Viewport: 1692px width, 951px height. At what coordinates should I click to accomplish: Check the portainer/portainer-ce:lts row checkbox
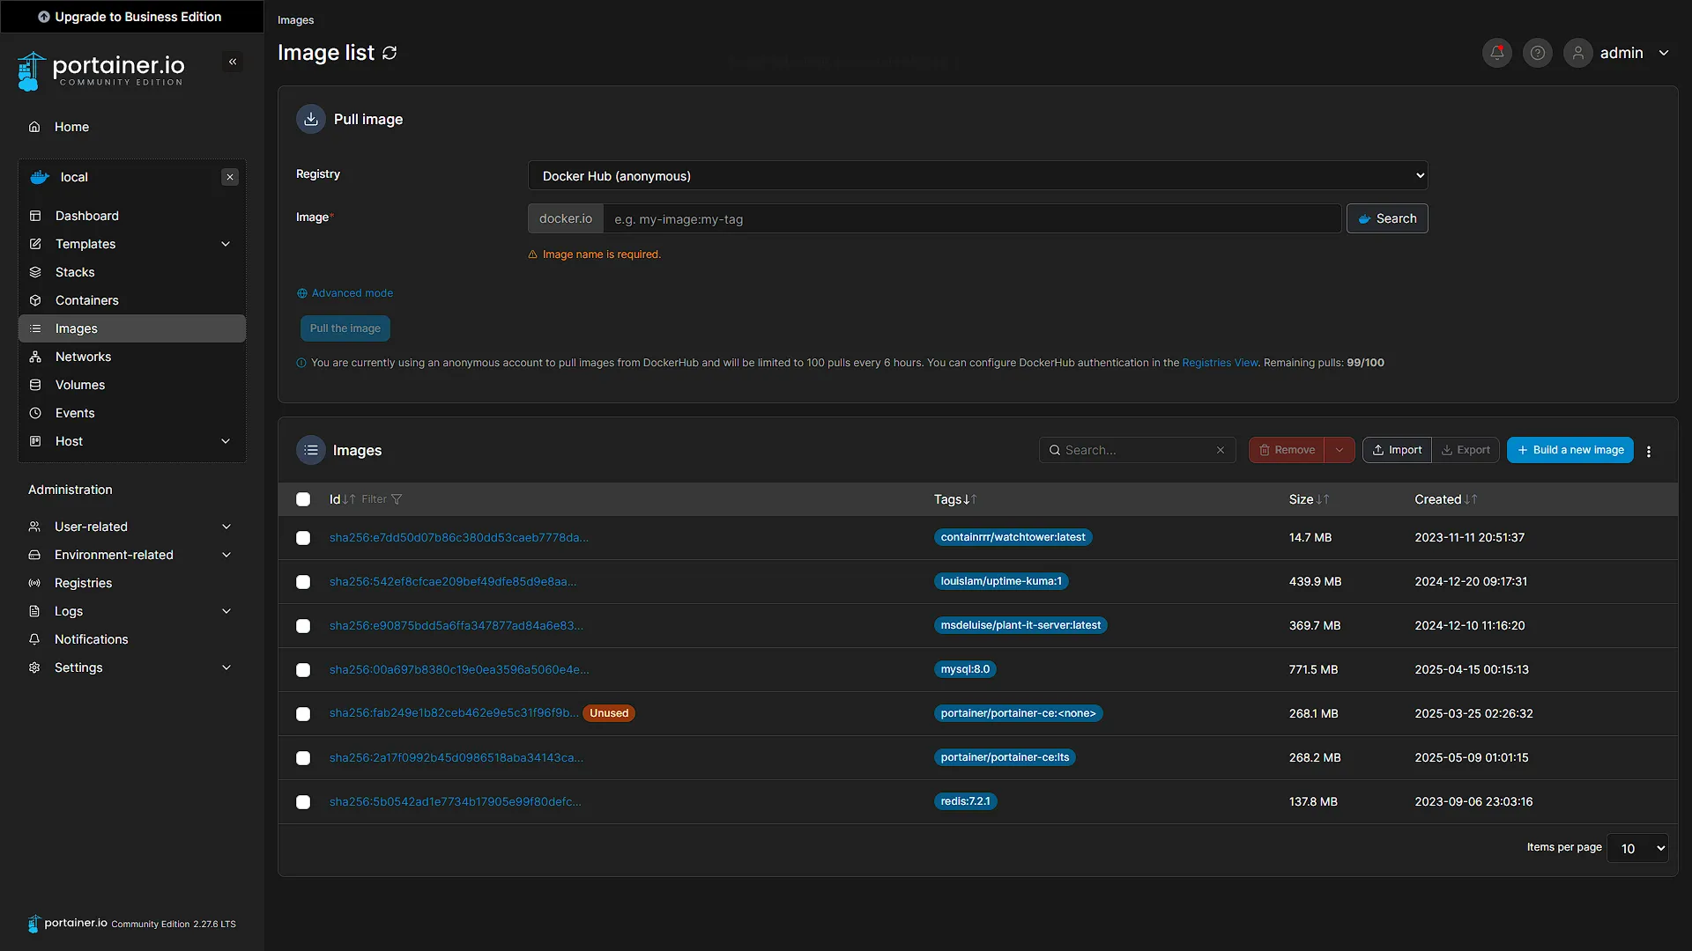303,758
